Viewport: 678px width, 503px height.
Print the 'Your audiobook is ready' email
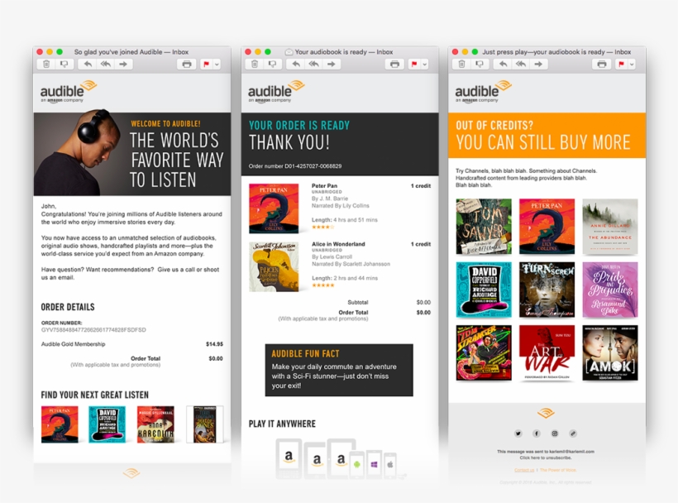coord(394,64)
